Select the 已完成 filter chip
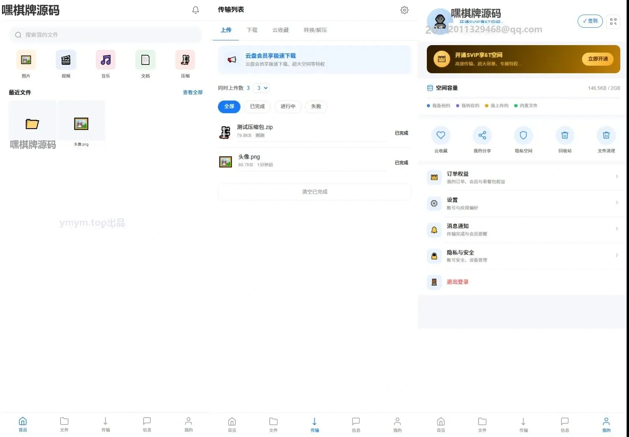 tap(257, 106)
